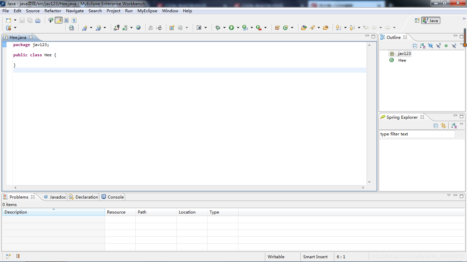Click the Deploy MyEclipse server applications icon
467x262 pixels.
tap(117, 28)
